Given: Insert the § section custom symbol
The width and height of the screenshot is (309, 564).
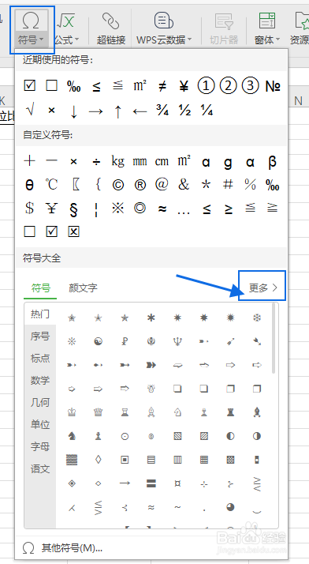Looking at the screenshot, I should click(x=73, y=209).
